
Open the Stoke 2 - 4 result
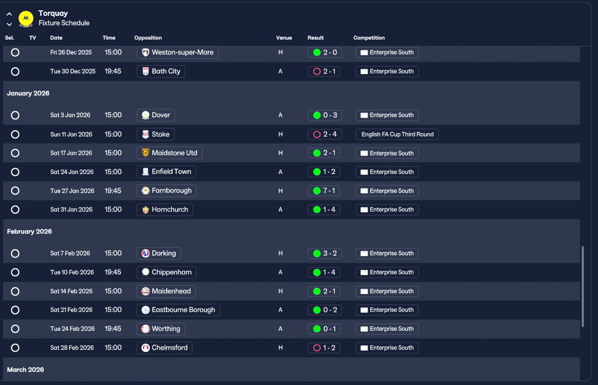click(325, 134)
